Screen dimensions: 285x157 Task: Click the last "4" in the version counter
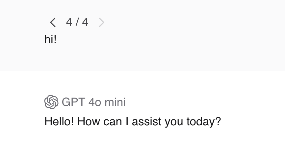[85, 22]
